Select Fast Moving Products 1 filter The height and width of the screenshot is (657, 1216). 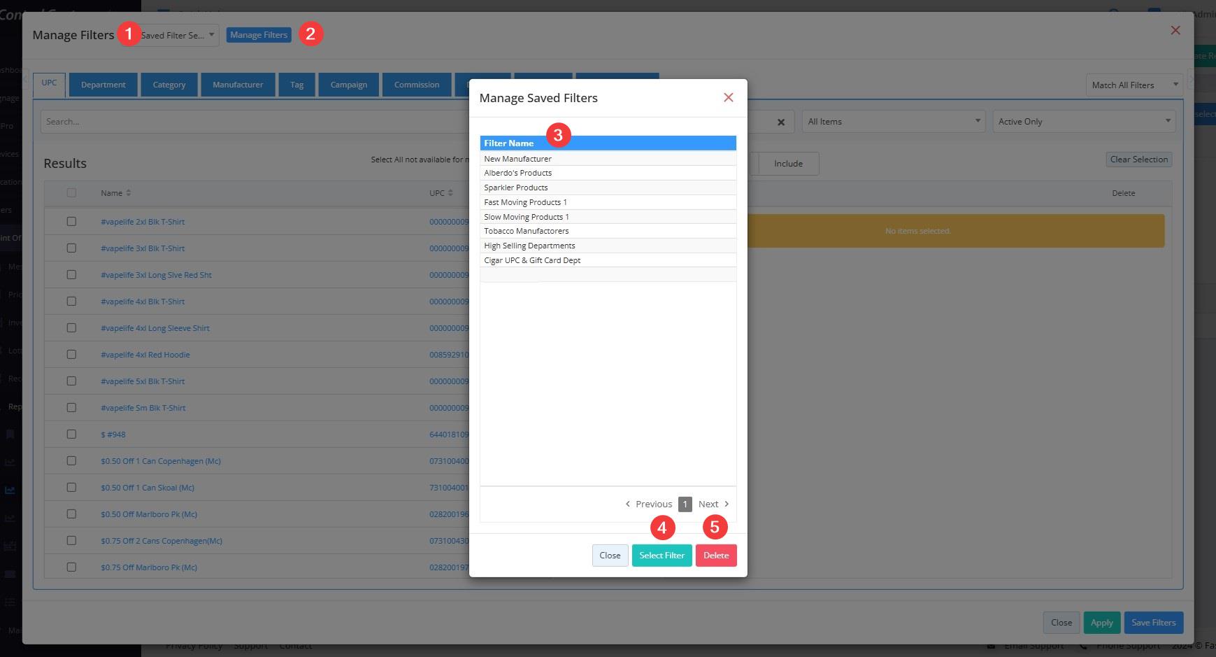pyautogui.click(x=608, y=202)
